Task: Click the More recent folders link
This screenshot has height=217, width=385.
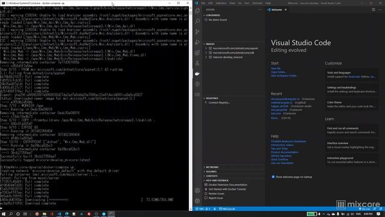Action: tap(274, 118)
